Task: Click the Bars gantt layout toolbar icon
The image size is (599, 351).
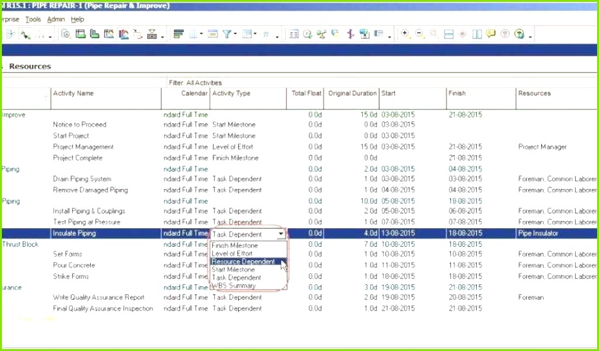Action: 178,34
